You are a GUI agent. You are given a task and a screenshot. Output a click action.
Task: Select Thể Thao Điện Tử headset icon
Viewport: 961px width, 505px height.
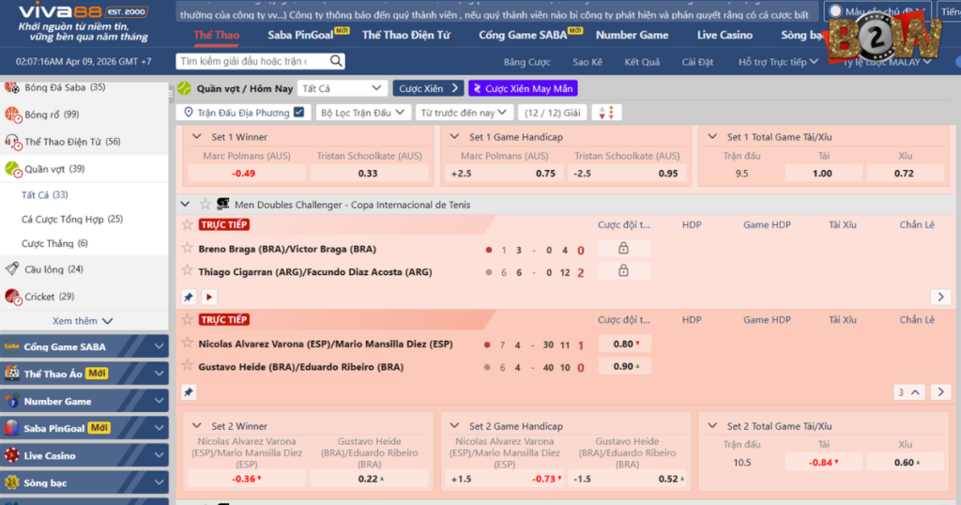point(12,142)
